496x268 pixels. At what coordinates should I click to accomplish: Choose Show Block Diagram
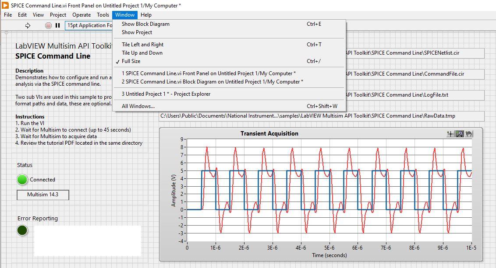tap(228, 24)
